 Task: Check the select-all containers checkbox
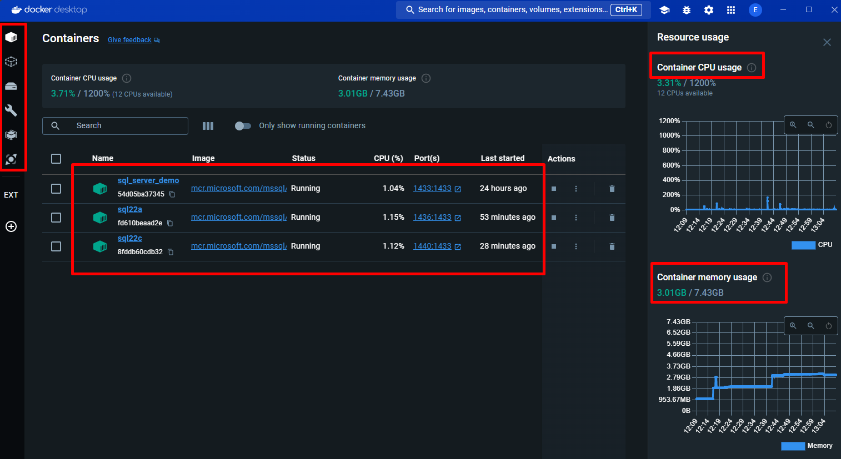(x=56, y=159)
